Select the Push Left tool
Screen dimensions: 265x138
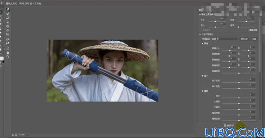[x=8, y=34]
